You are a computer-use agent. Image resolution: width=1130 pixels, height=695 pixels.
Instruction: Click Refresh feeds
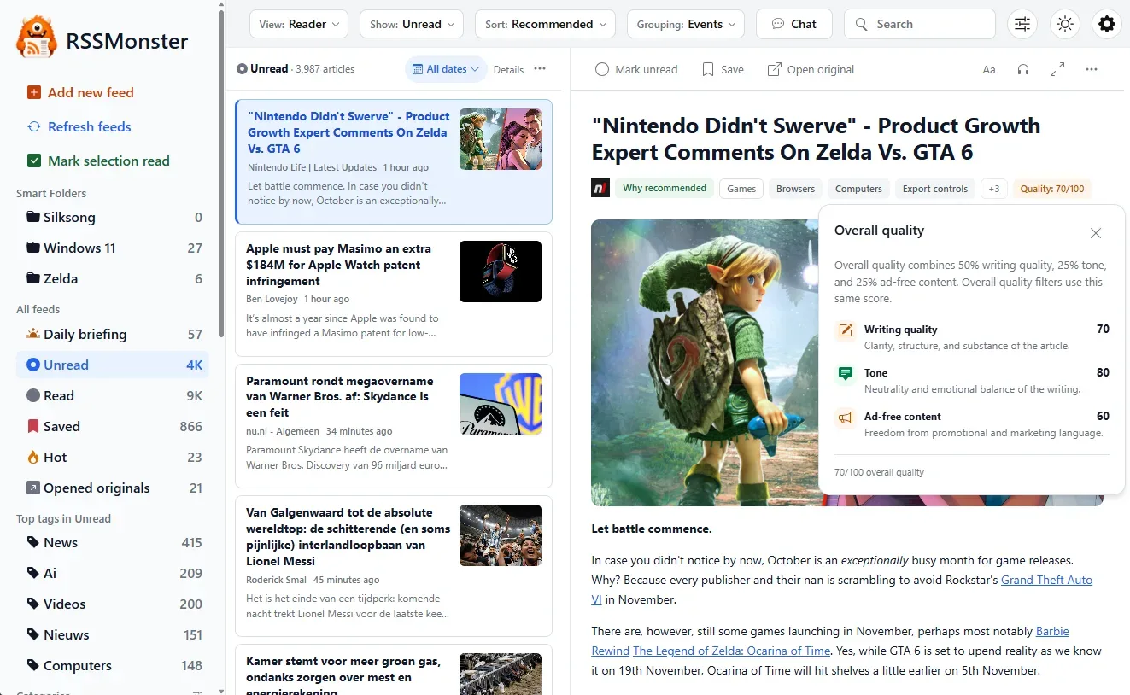click(x=79, y=126)
